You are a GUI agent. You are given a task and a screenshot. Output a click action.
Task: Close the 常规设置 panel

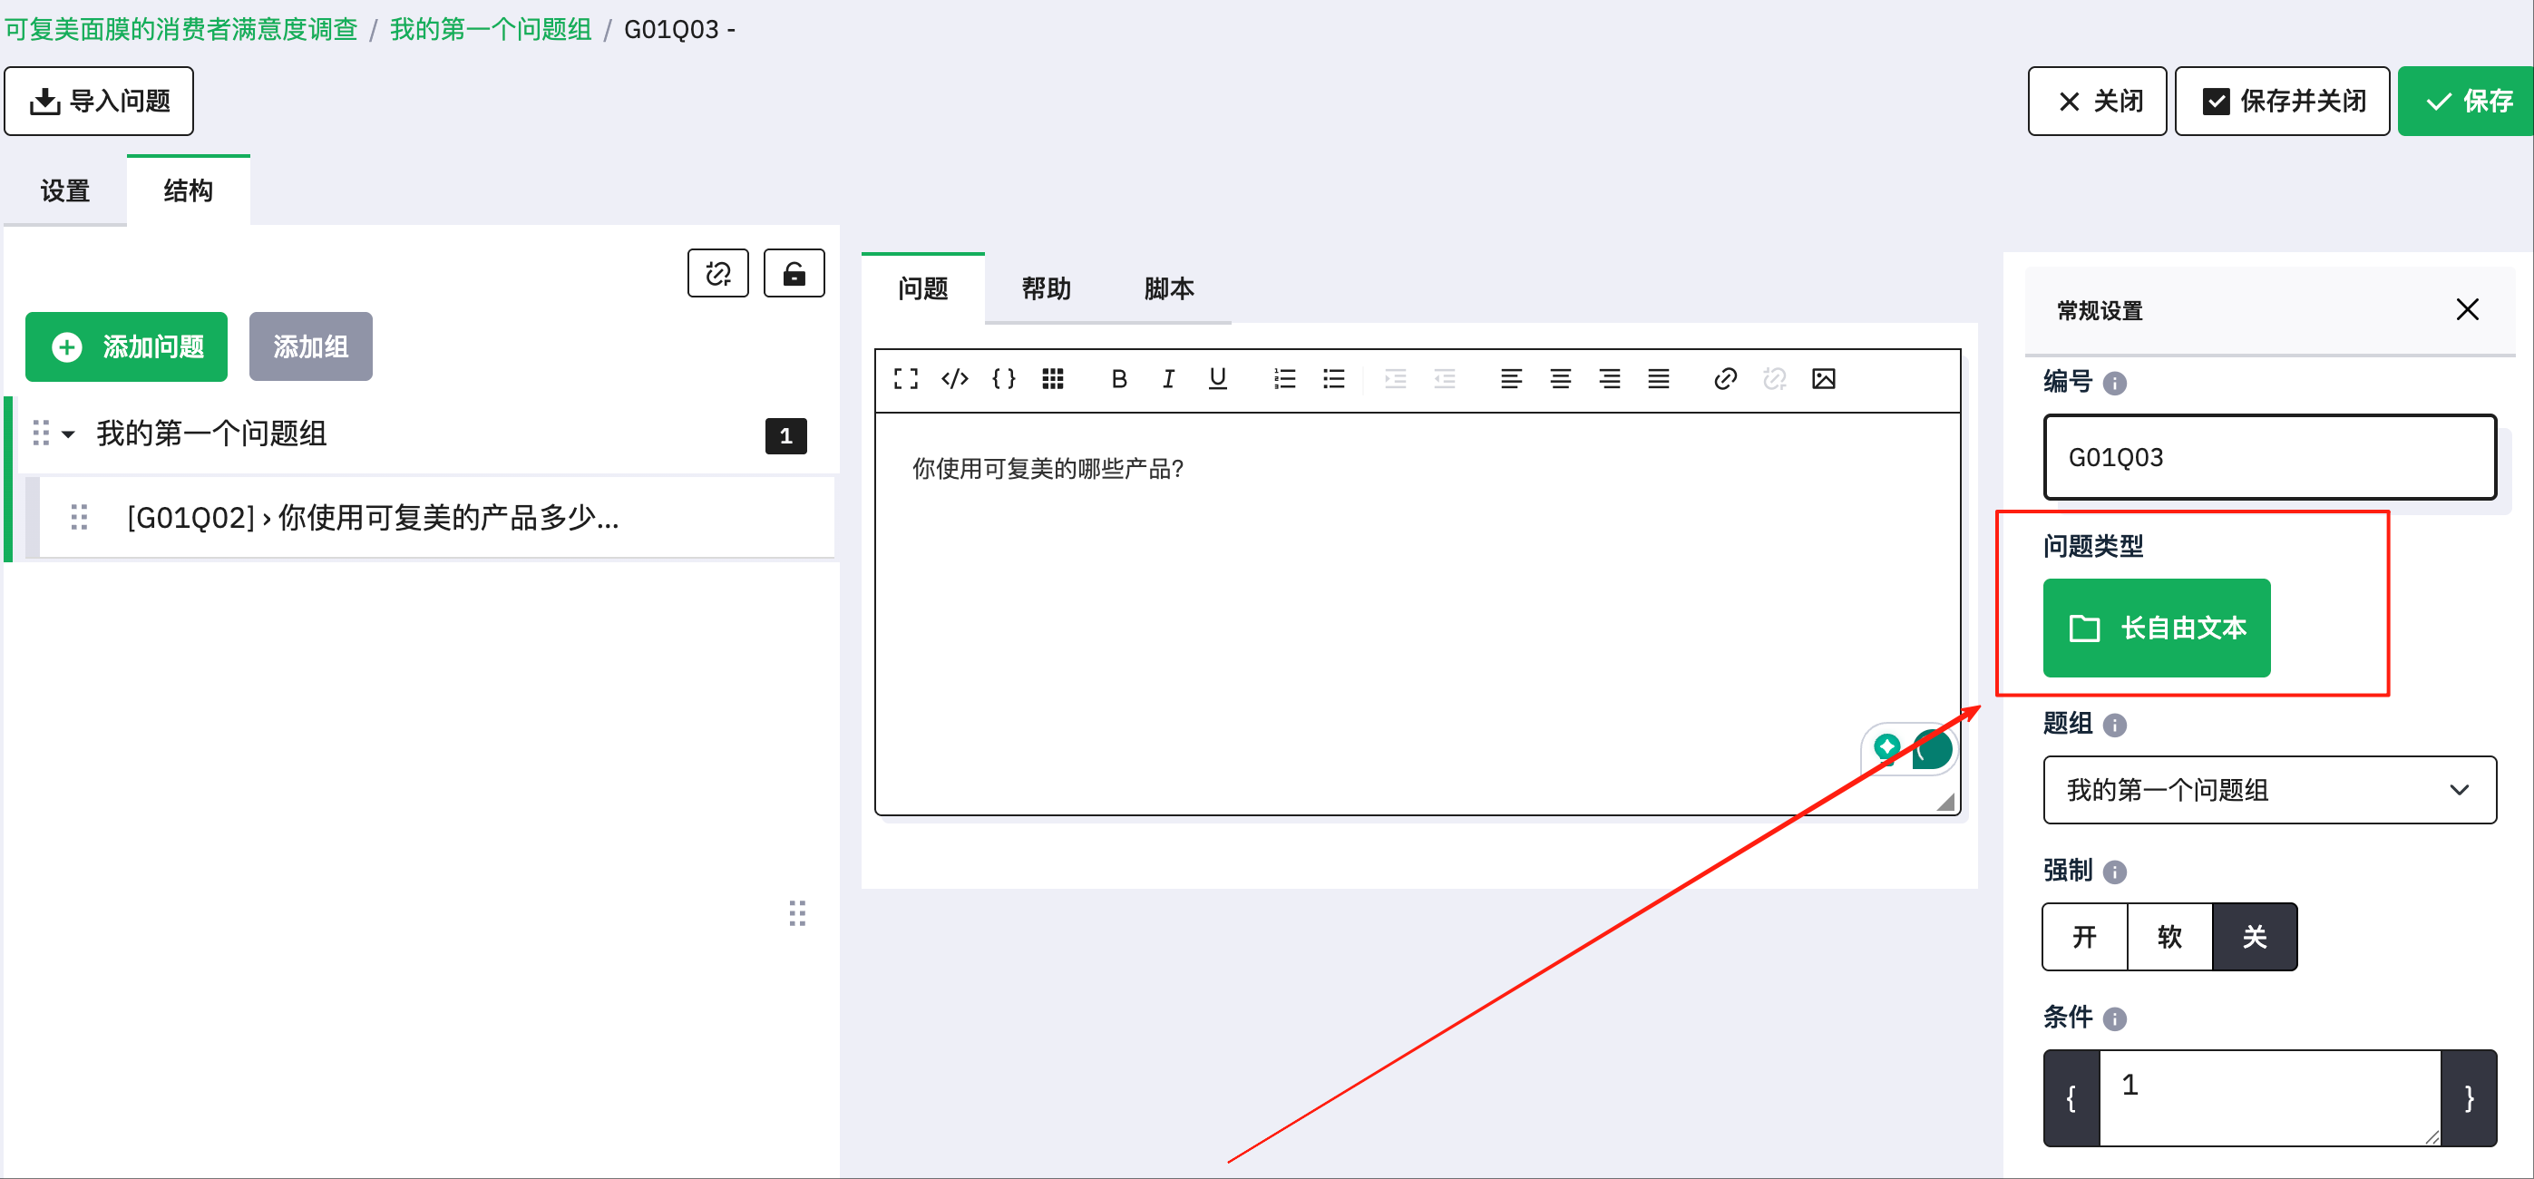point(2467,310)
